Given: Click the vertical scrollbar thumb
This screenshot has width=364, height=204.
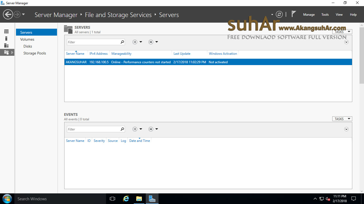Looking at the screenshot, I should point(362,55).
